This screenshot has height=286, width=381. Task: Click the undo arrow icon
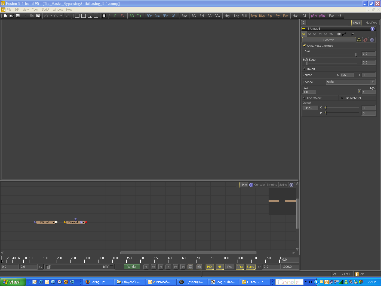[x=46, y=16]
